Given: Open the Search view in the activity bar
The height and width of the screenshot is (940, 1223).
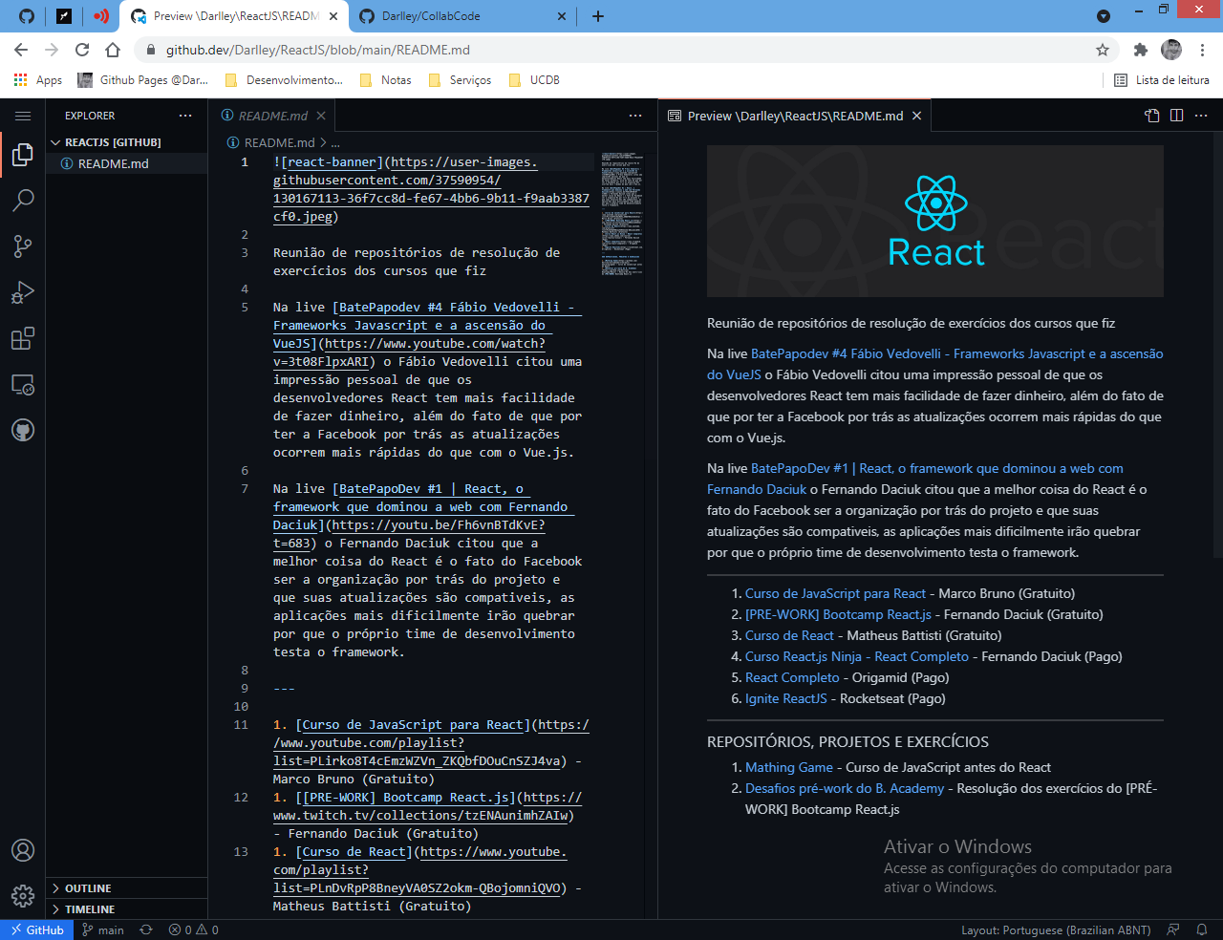Looking at the screenshot, I should point(23,201).
